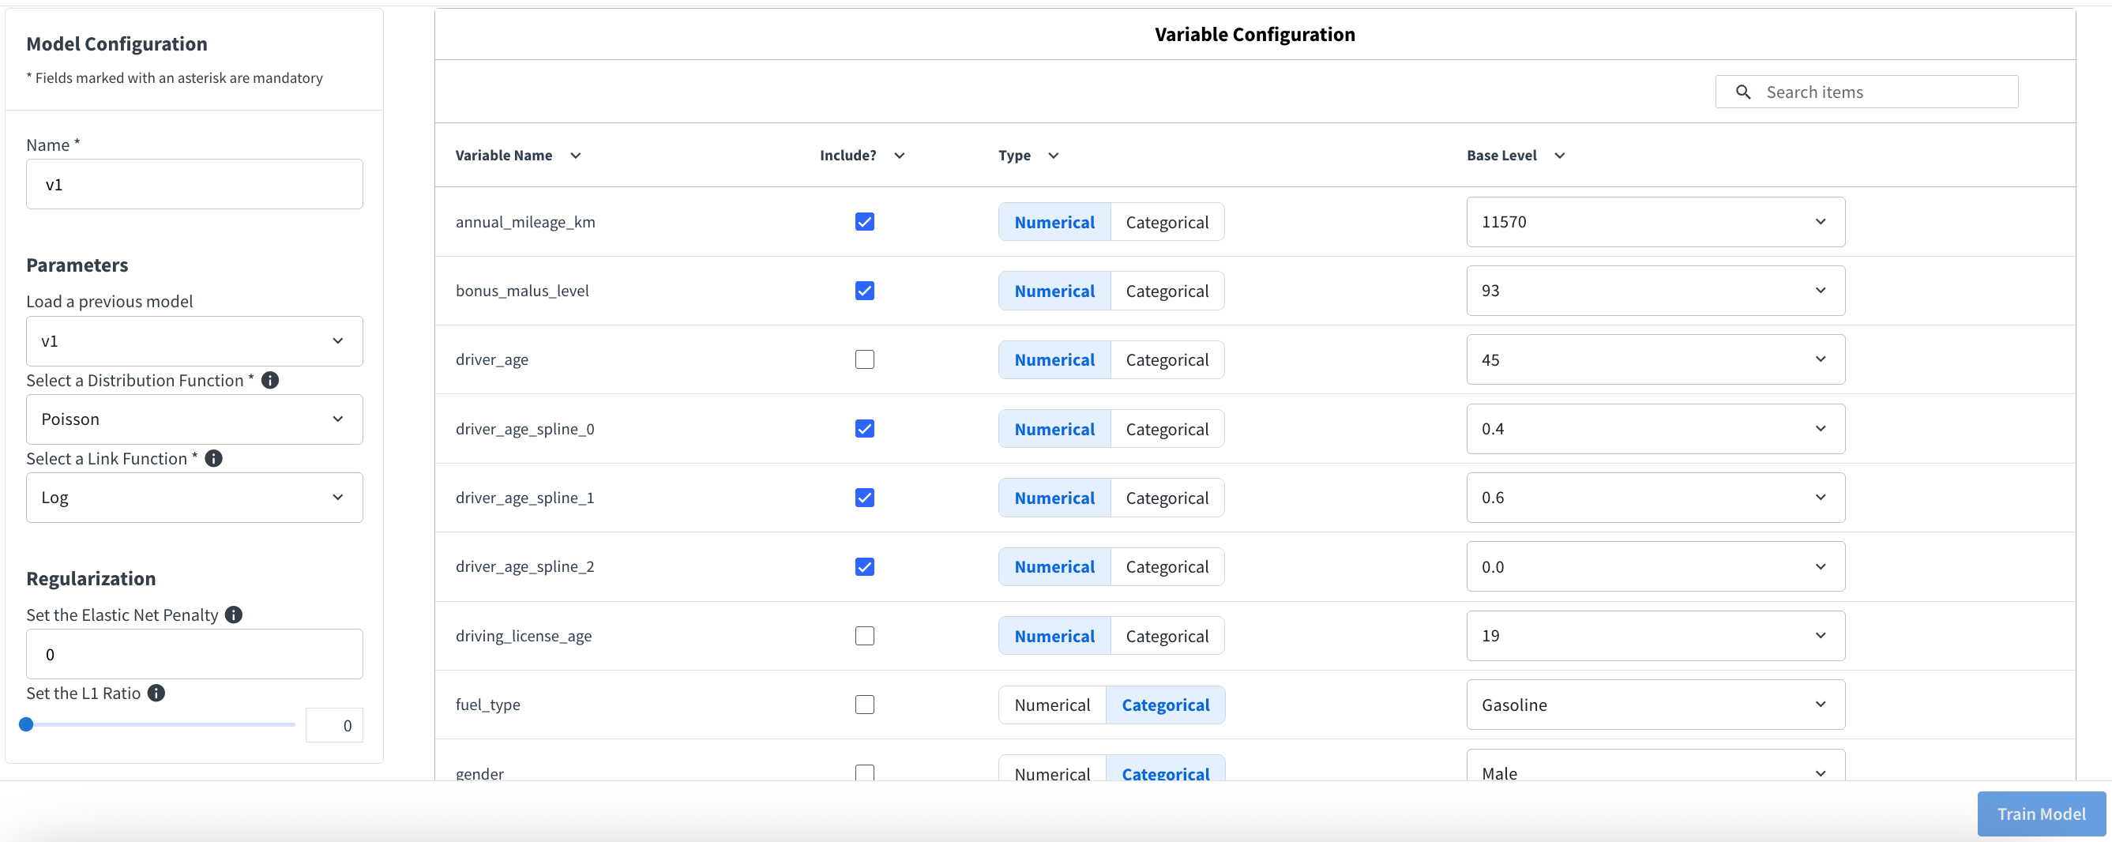Click the model Name input field
Screen dimensions: 2112x842
click(194, 184)
